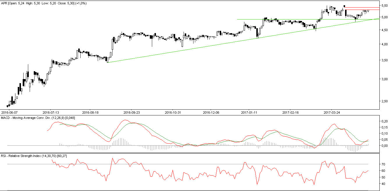Click the 4,50 price axis label
Viewport: 389px width, 191px height.
384,30
